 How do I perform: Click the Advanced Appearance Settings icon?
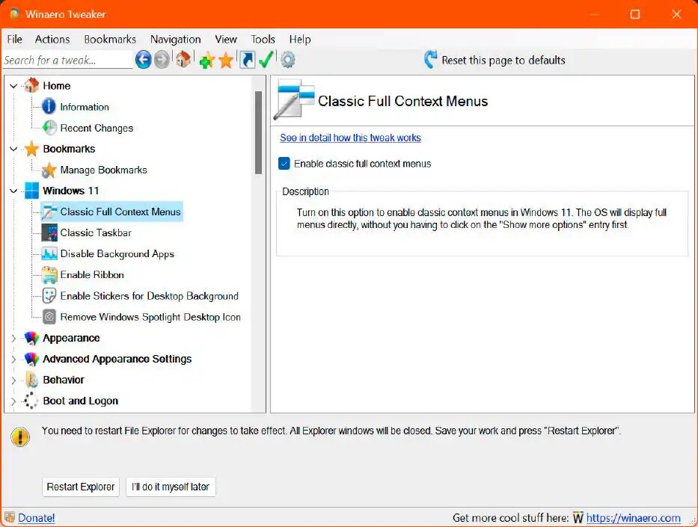pos(31,359)
